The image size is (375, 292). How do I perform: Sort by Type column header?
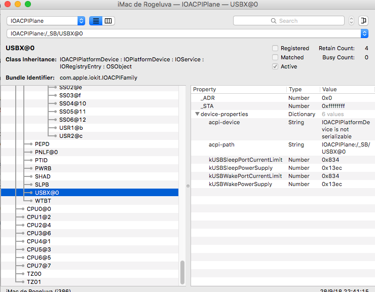tap(303, 89)
